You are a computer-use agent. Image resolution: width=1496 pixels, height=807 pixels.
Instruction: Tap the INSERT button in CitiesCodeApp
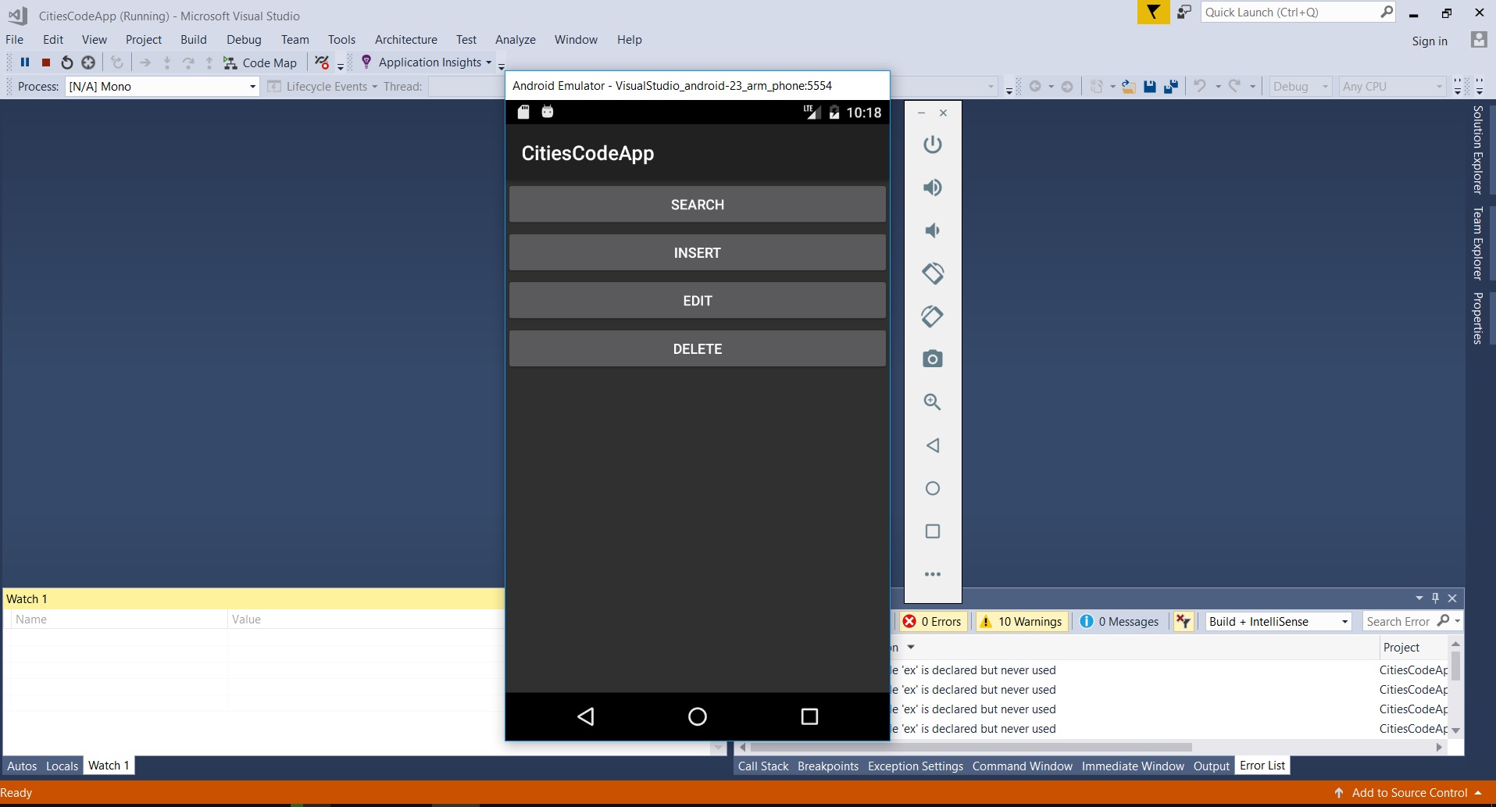(698, 253)
